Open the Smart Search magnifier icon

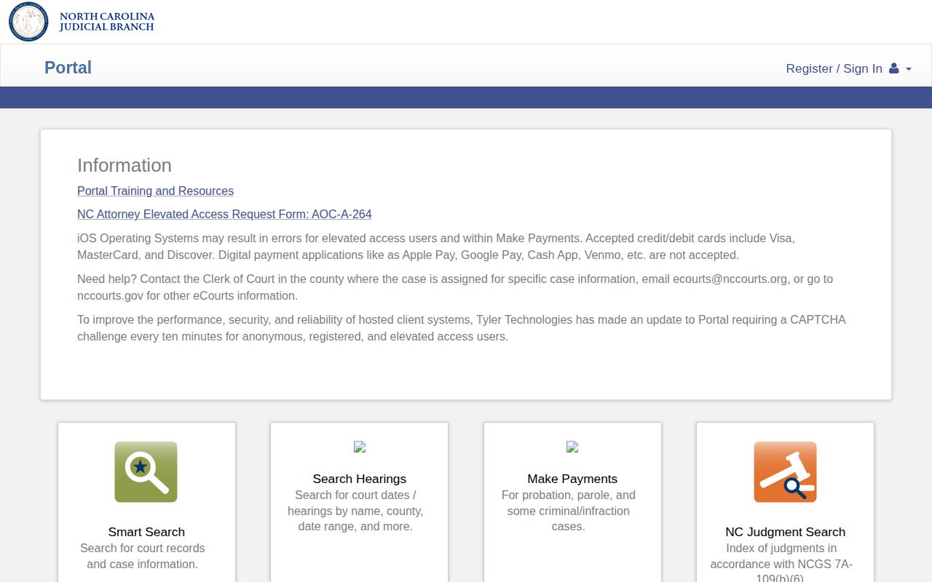(146, 471)
